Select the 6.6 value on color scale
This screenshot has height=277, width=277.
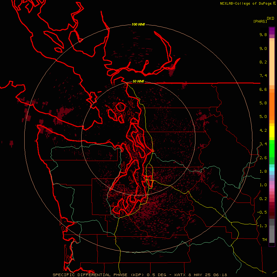(x=263, y=89)
